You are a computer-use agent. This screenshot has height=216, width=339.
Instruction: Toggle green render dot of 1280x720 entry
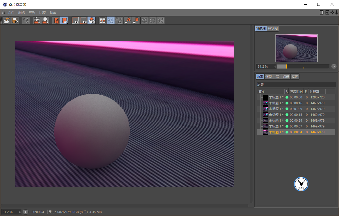click(x=287, y=97)
